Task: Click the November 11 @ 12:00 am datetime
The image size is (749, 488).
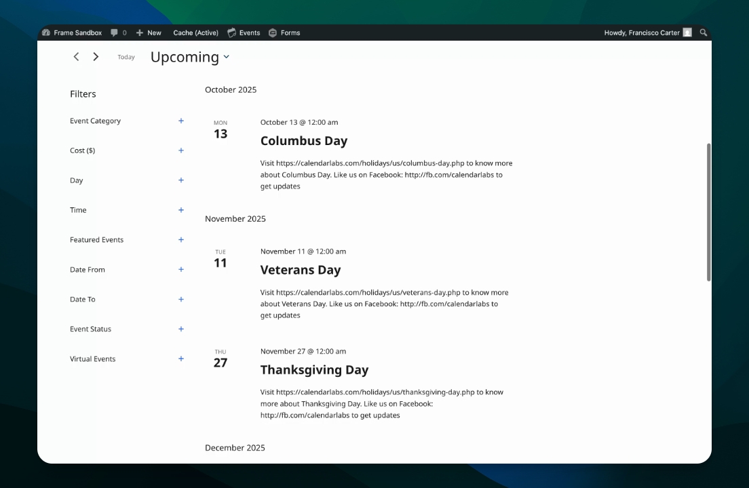Action: click(x=303, y=251)
